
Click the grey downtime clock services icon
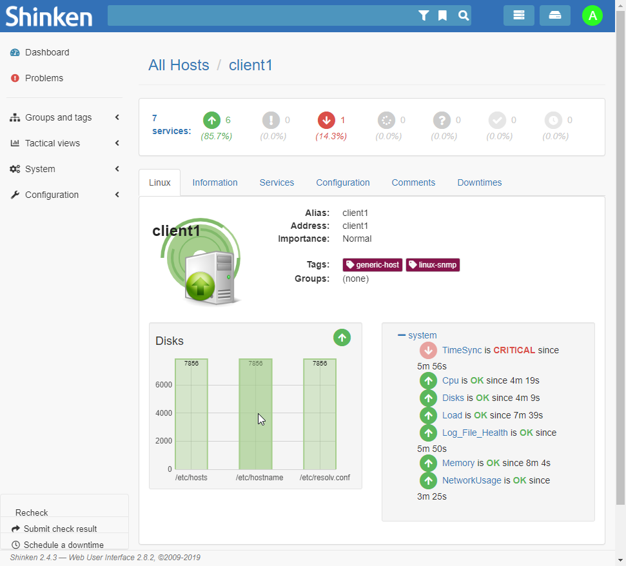[x=553, y=120]
